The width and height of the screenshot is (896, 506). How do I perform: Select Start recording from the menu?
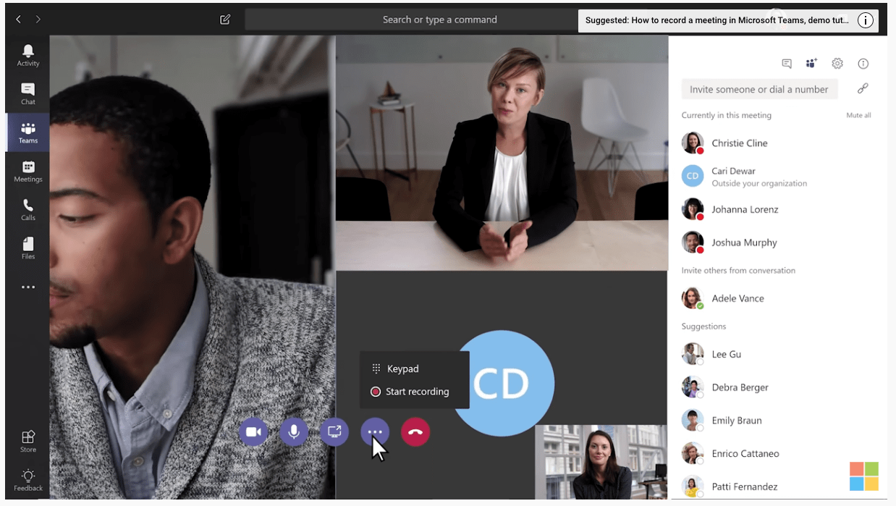[x=410, y=391]
